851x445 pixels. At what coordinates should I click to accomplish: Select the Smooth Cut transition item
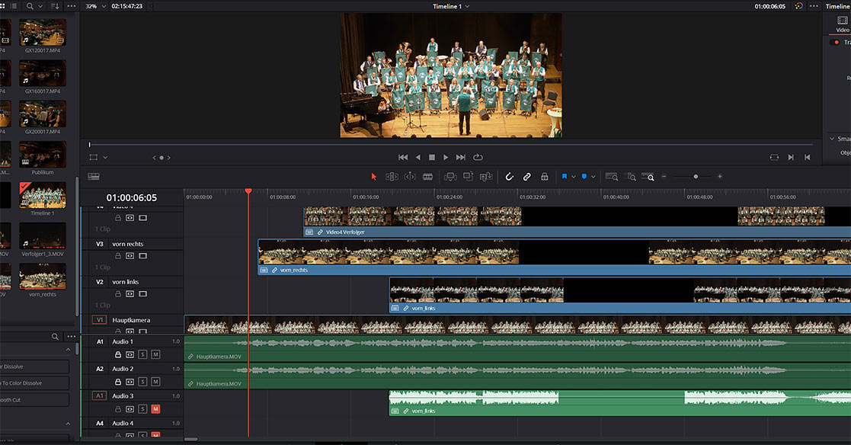pos(35,400)
